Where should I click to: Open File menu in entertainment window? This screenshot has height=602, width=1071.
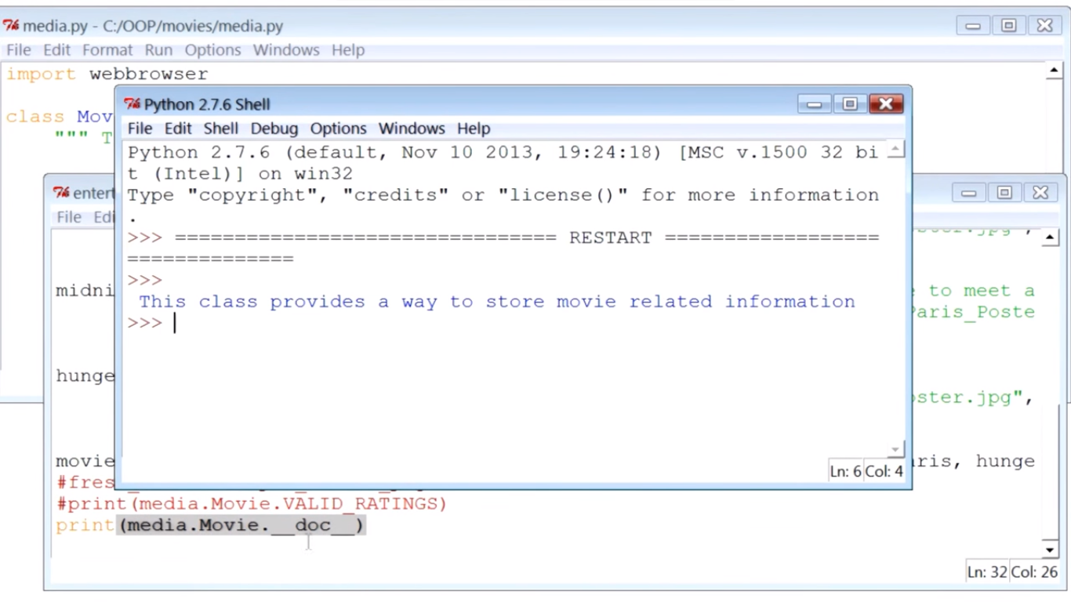coord(69,217)
